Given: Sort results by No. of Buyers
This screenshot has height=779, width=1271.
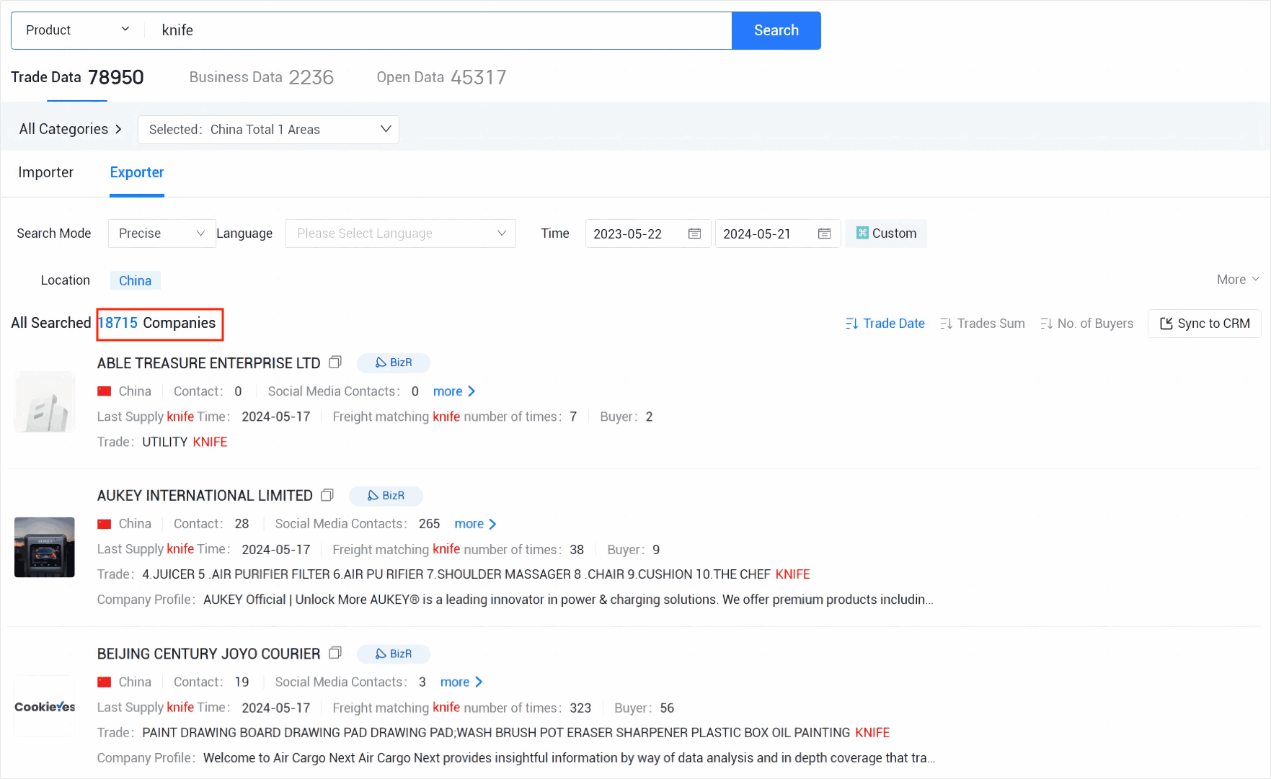Looking at the screenshot, I should pyautogui.click(x=1087, y=324).
